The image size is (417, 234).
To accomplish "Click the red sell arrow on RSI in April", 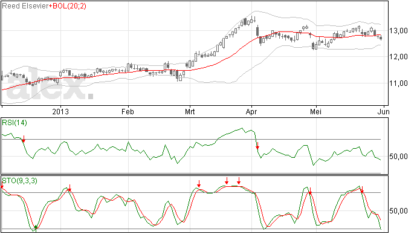I will pyautogui.click(x=257, y=145).
